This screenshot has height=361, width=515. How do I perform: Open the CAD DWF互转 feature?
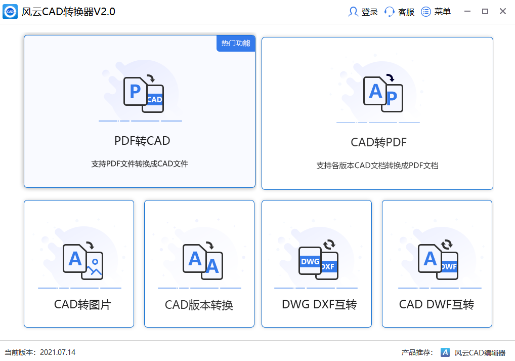[x=437, y=263]
